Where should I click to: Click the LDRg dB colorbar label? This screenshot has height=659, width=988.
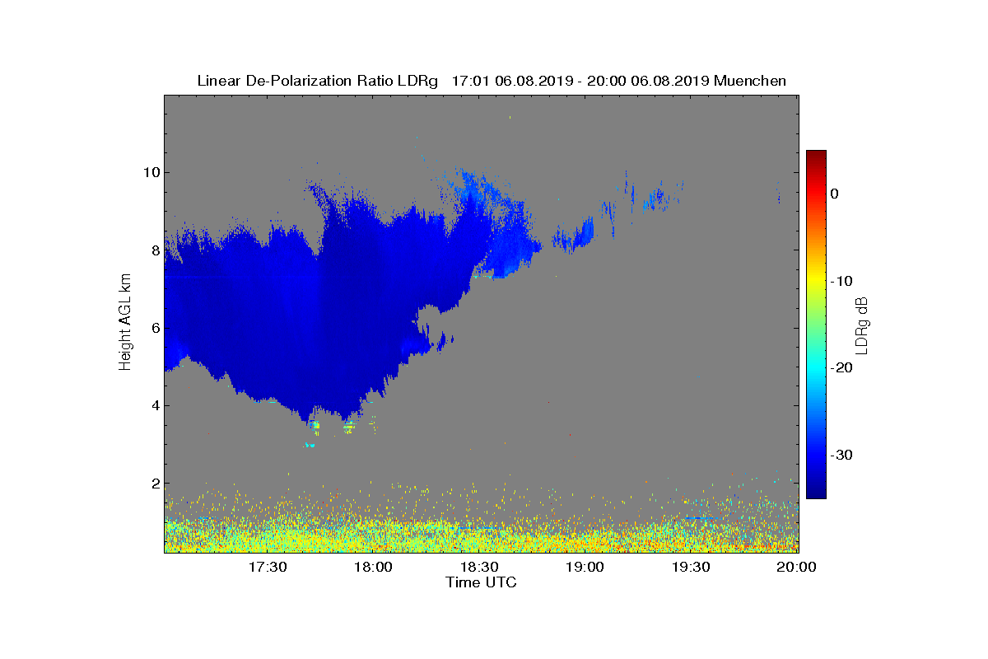click(861, 325)
